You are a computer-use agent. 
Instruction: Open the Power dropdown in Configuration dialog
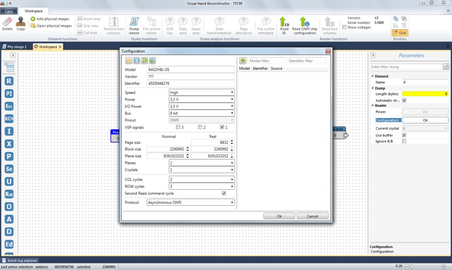click(x=201, y=99)
